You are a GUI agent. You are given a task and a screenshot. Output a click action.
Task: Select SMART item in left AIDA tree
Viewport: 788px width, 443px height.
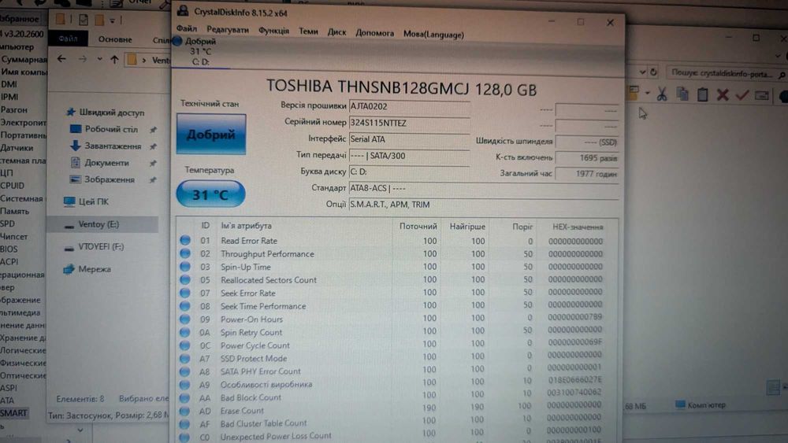(x=13, y=413)
